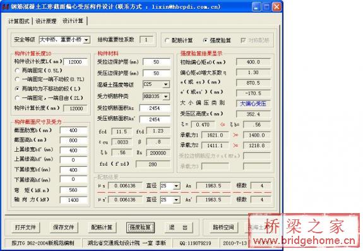Image resolution: width=363 pixels, height=251 pixels.
Task: Click the 退出 button
Action: tap(178, 228)
